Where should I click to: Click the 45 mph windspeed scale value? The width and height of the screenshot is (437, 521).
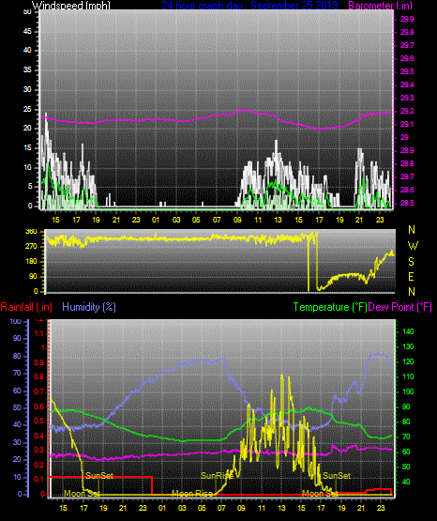tap(27, 31)
